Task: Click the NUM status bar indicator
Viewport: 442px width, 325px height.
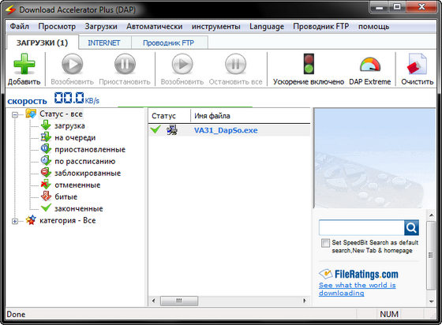Action: point(389,314)
